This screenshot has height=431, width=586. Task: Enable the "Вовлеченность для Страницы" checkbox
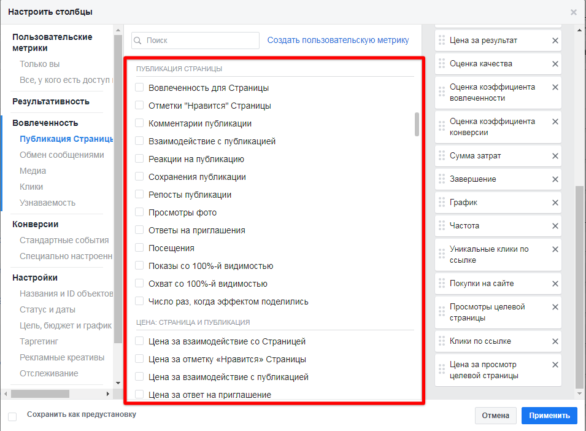(x=139, y=88)
